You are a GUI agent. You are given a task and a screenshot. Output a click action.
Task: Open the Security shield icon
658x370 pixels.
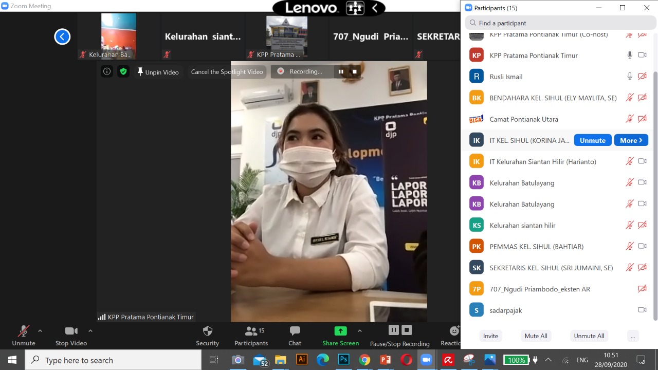click(207, 331)
